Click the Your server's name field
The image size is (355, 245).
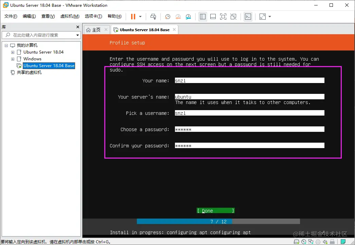(249, 97)
